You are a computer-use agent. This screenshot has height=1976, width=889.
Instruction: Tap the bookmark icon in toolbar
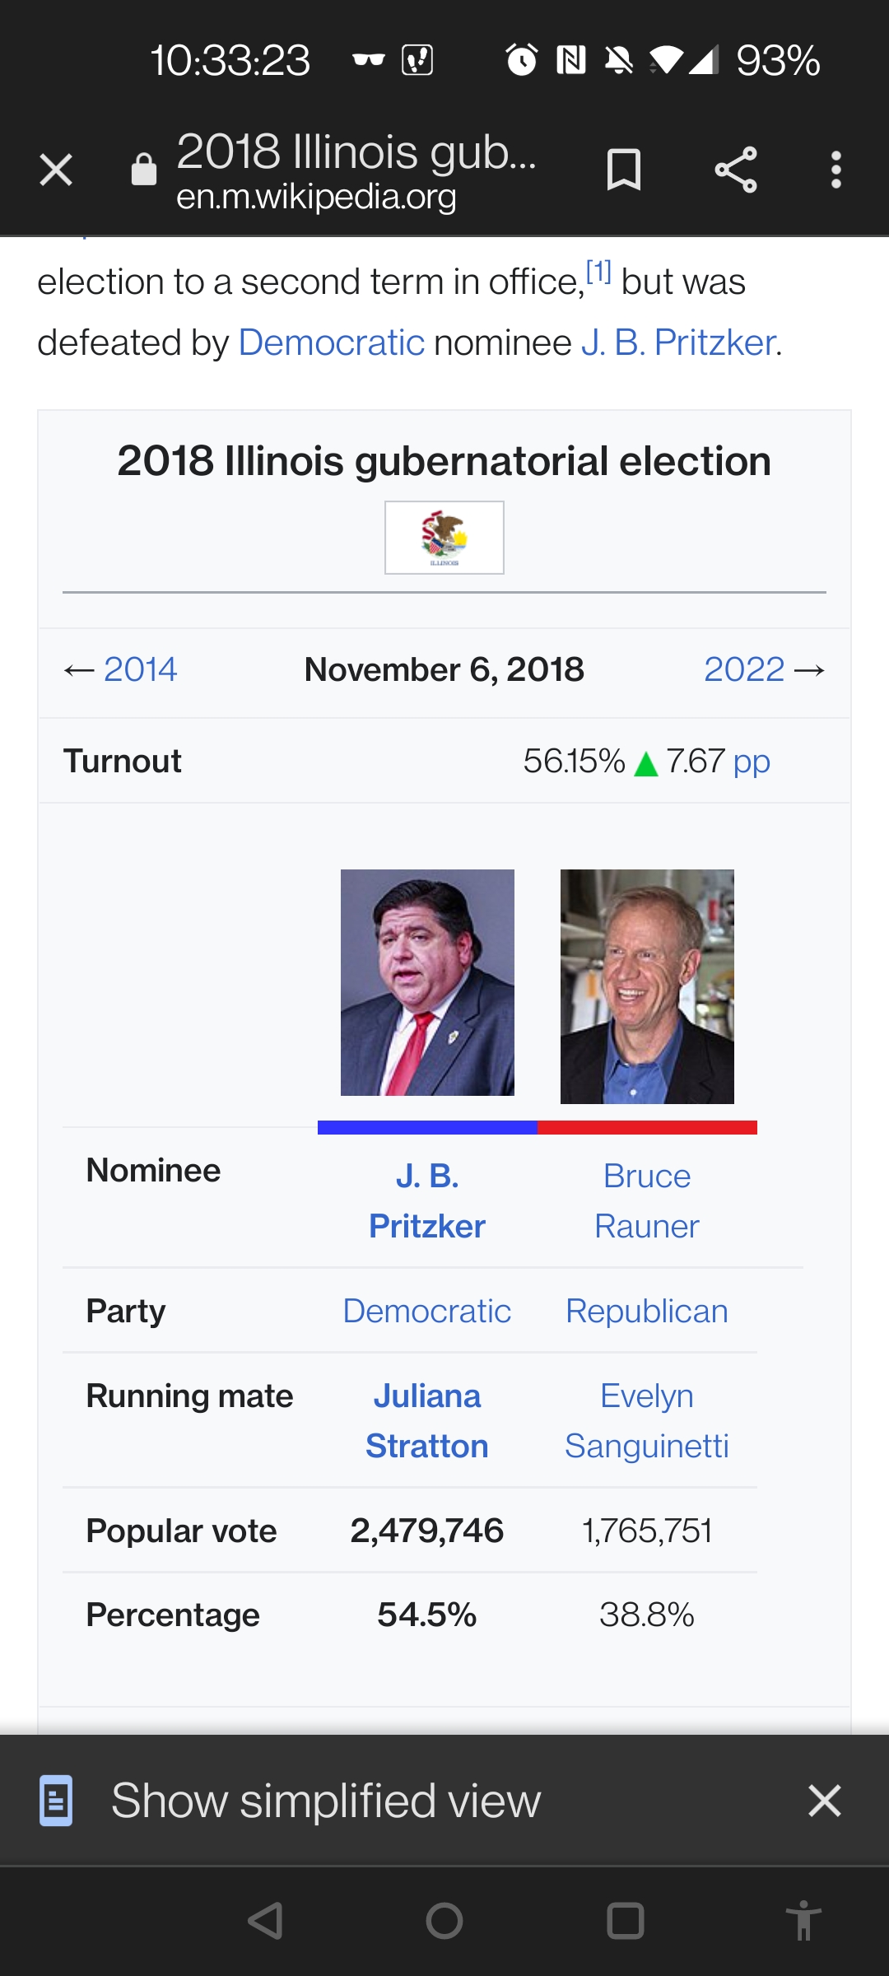pyautogui.click(x=623, y=170)
